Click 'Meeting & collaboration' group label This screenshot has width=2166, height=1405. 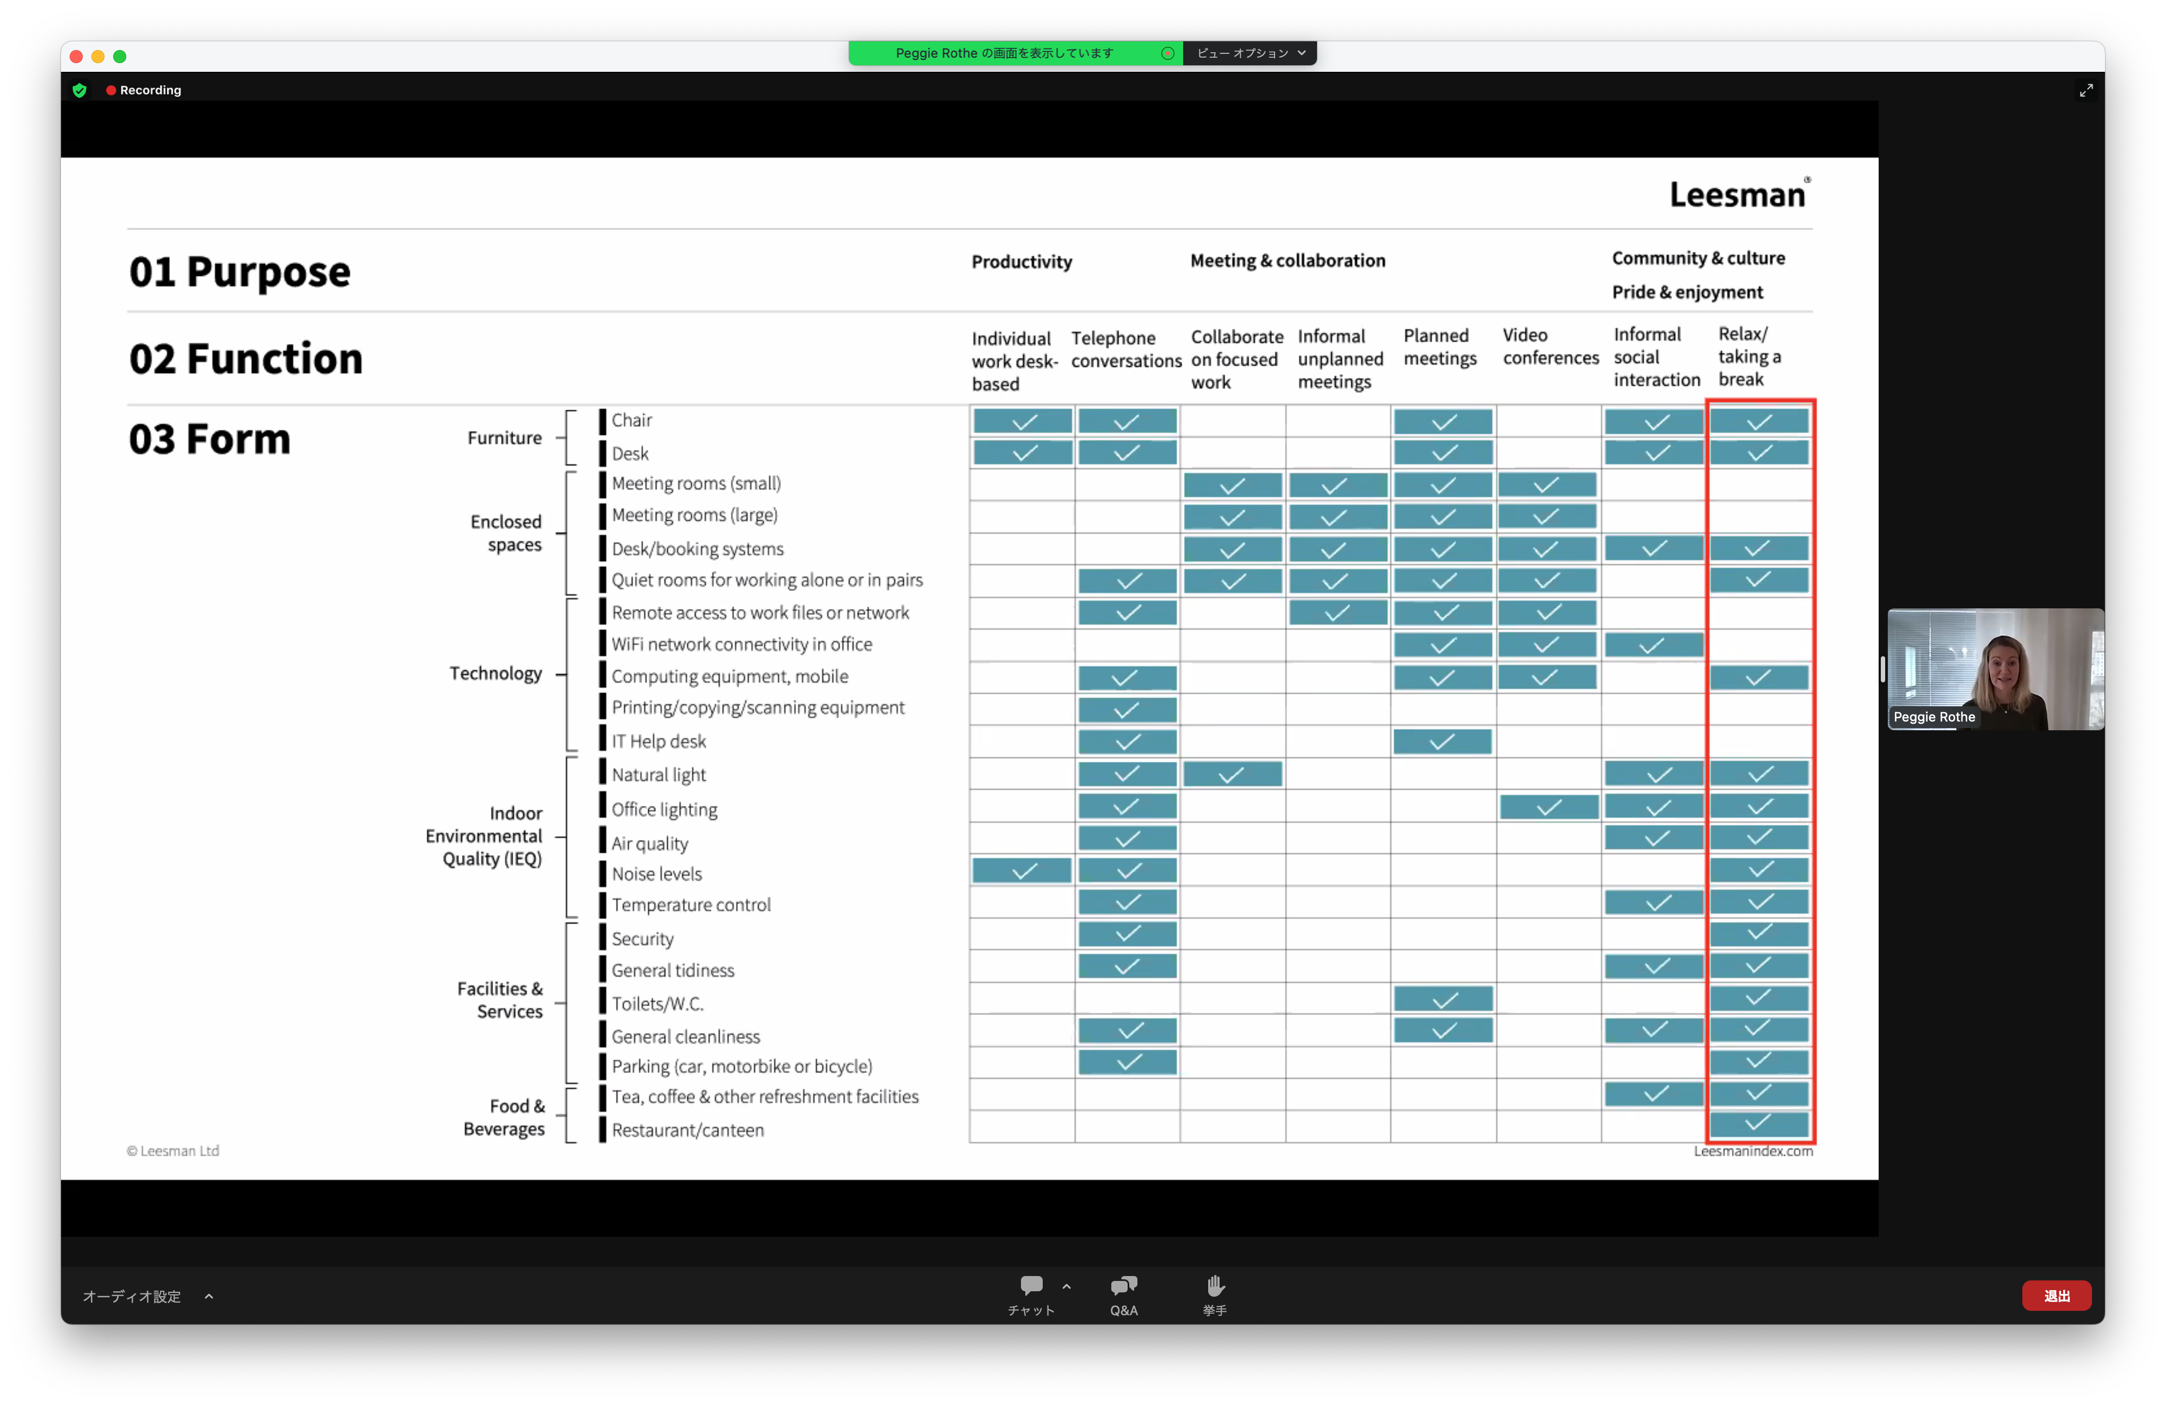point(1288,261)
